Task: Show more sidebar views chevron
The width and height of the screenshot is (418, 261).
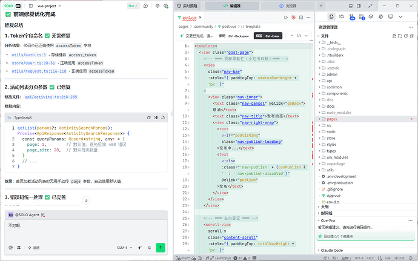Action: click(x=400, y=16)
